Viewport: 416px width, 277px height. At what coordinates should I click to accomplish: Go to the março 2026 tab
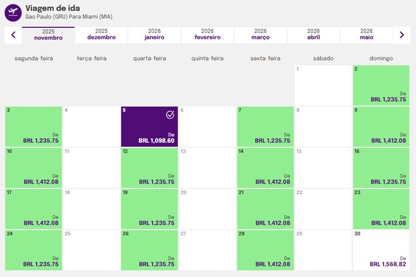click(260, 35)
